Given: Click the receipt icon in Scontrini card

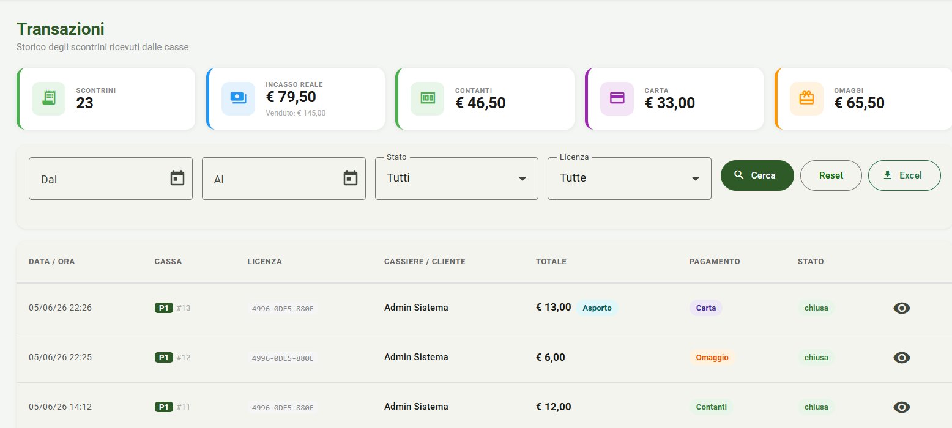Looking at the screenshot, I should (x=48, y=98).
